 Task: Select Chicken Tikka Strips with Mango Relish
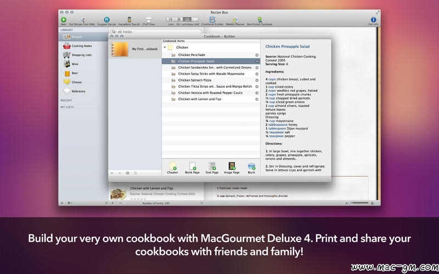coord(211,87)
